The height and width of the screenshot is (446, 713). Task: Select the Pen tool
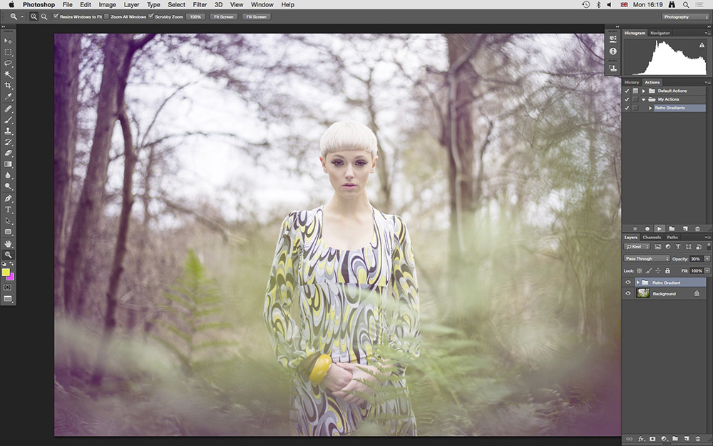[8, 198]
